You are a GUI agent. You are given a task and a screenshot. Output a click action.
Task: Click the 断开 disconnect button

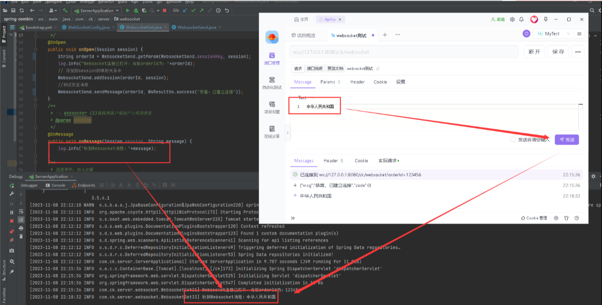[534, 52]
